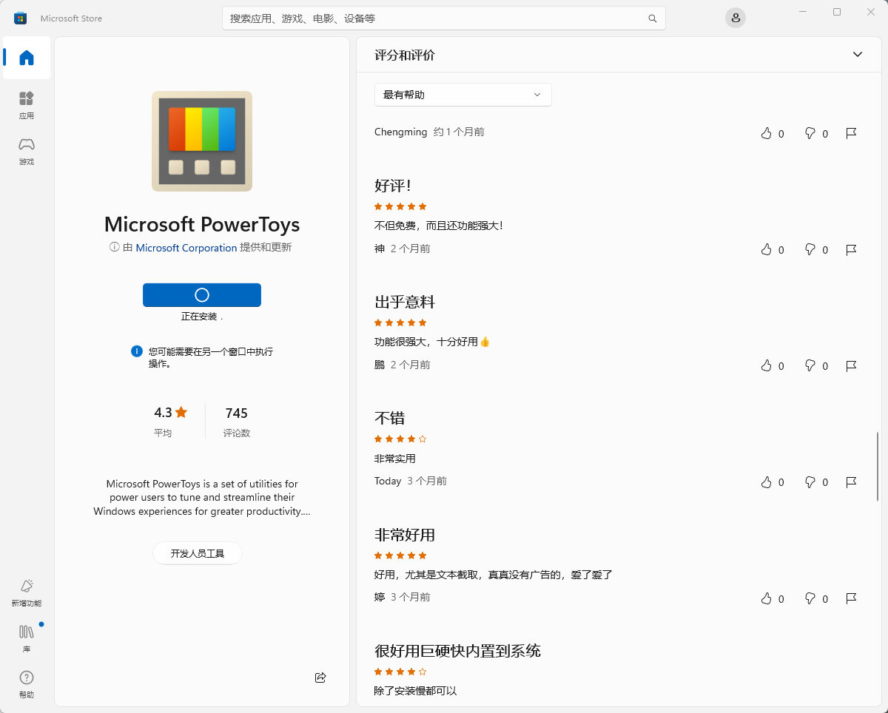
Task: Like the review titled 非常好用
Action: 766,598
